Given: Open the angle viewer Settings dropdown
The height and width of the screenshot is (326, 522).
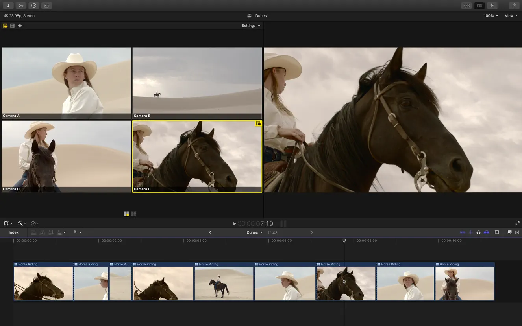Looking at the screenshot, I should 251,26.
